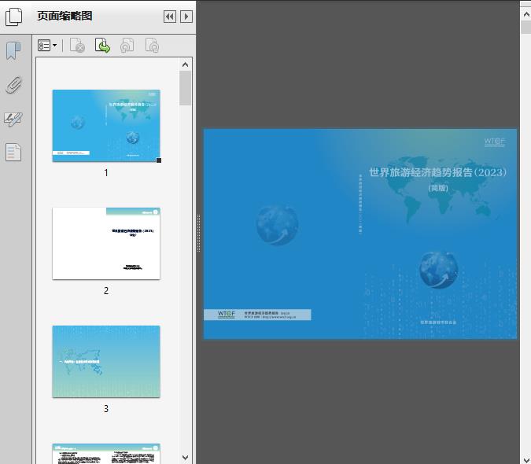Image resolution: width=531 pixels, height=464 pixels.
Task: Rotate pages counterclockwise icon
Action: point(127,46)
